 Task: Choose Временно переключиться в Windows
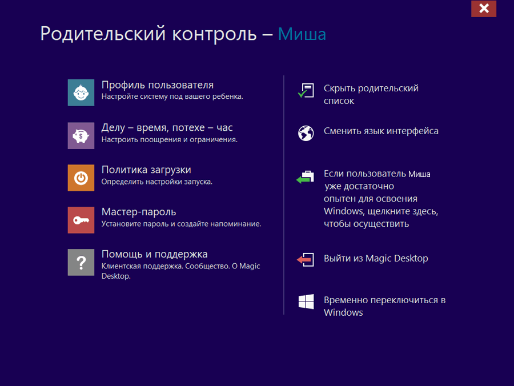point(384,306)
